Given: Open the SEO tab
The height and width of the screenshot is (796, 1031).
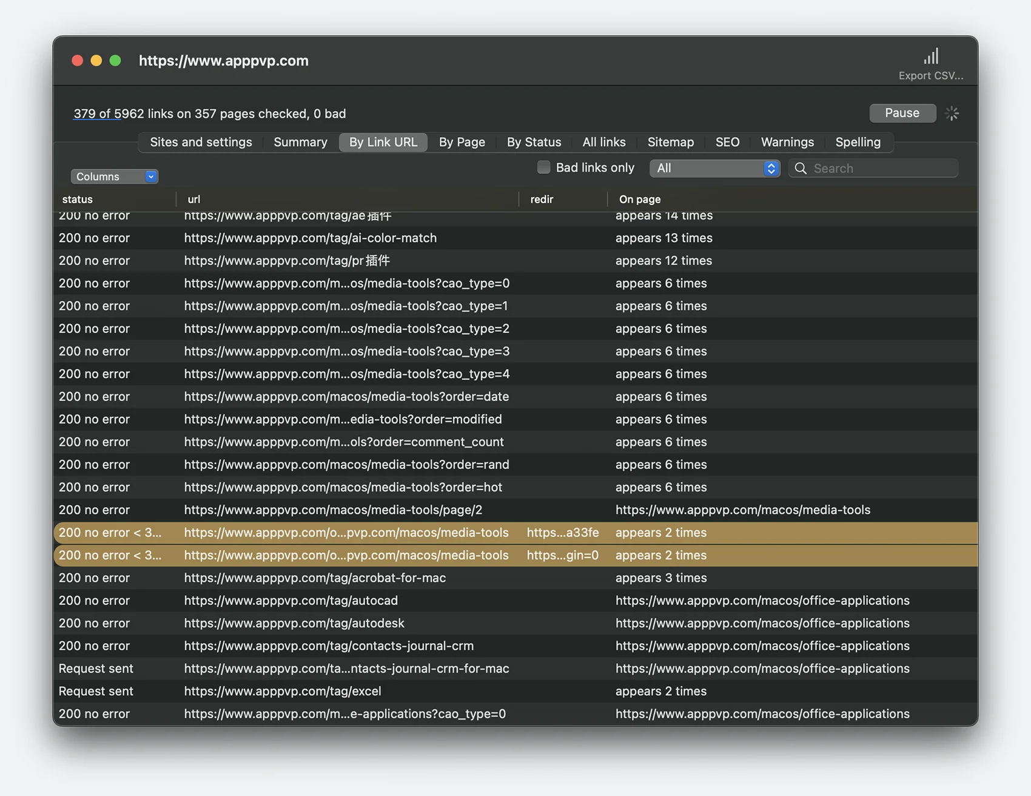Looking at the screenshot, I should [x=727, y=142].
